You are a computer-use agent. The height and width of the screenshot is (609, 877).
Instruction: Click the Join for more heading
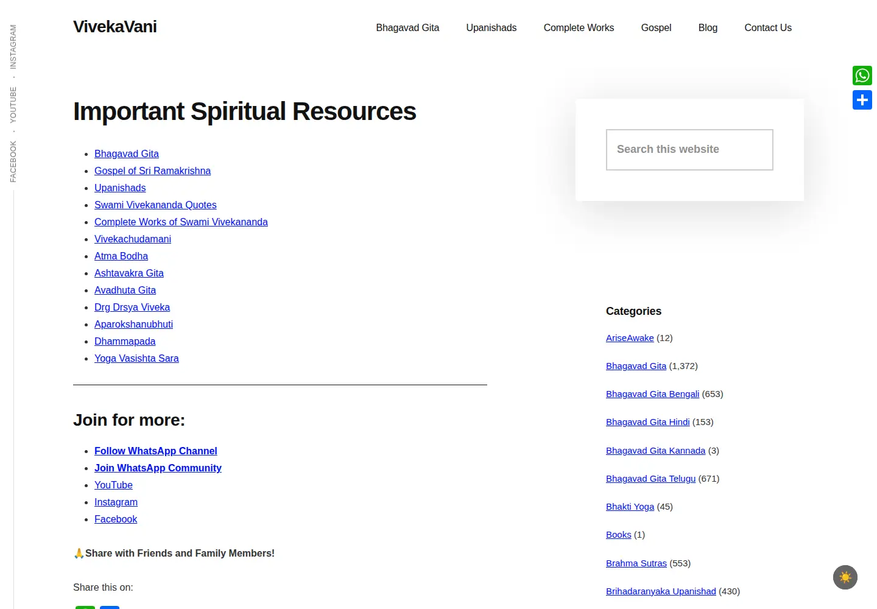pyautogui.click(x=129, y=420)
